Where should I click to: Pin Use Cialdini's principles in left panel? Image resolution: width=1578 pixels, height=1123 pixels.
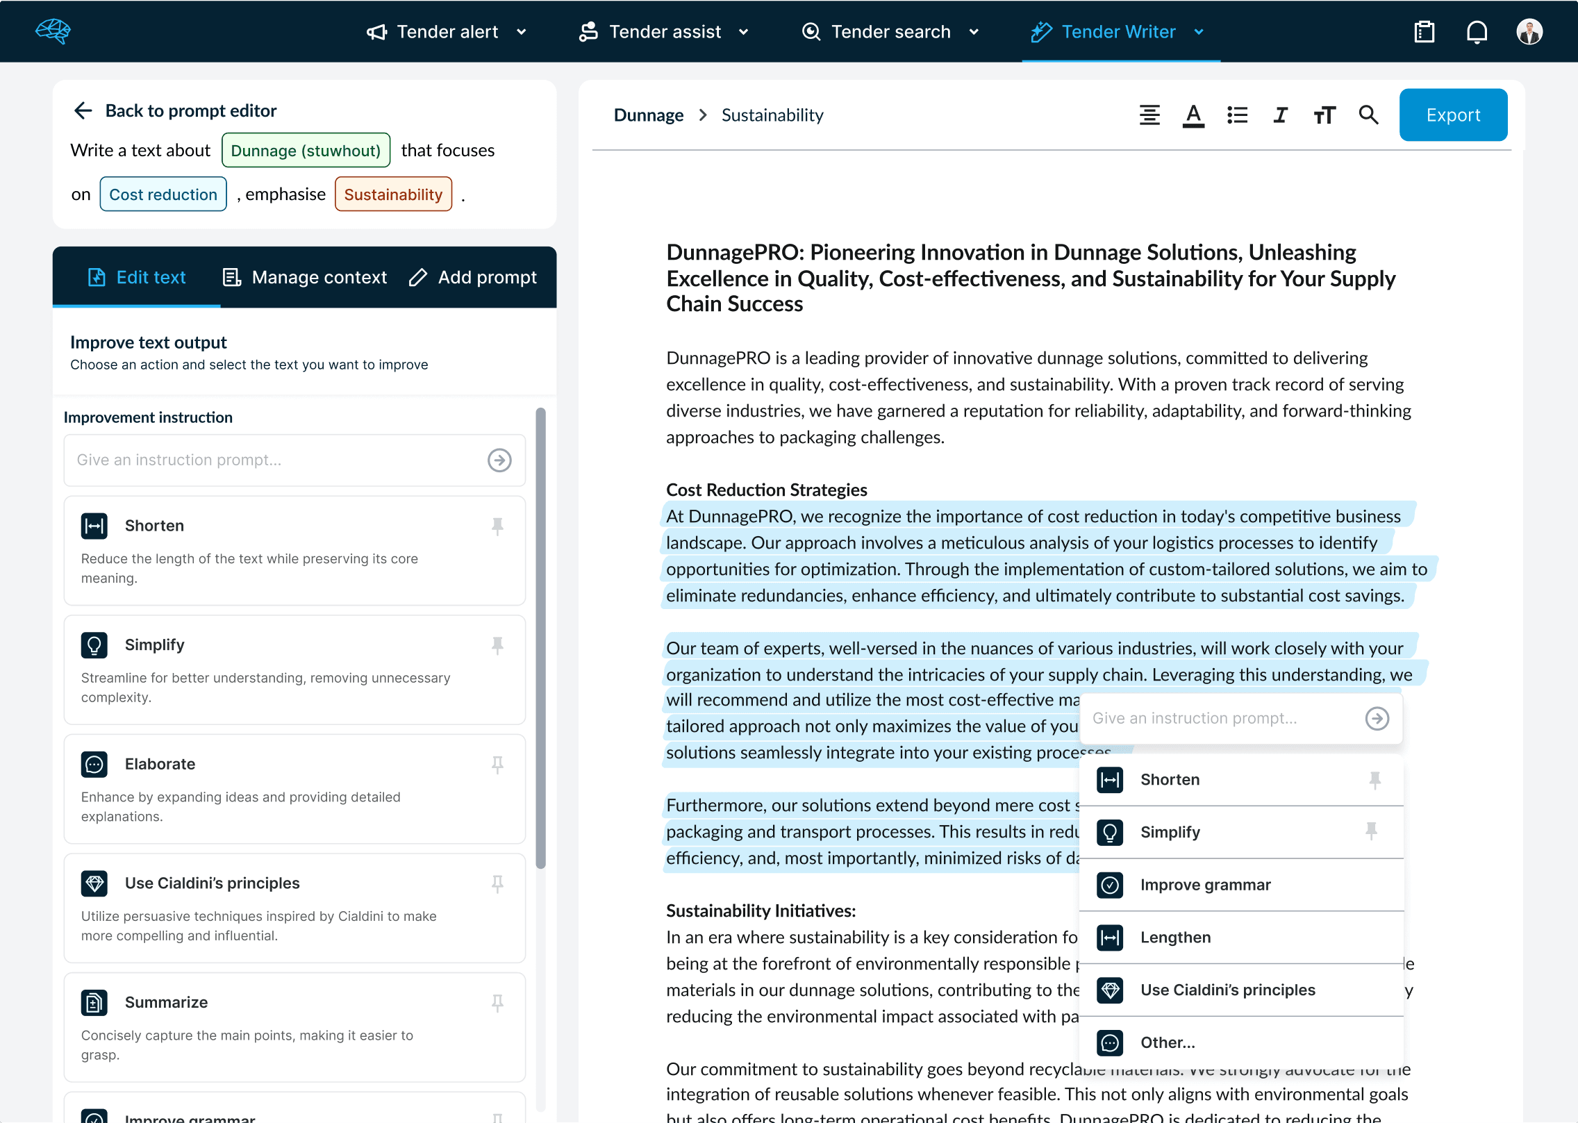[x=497, y=884]
